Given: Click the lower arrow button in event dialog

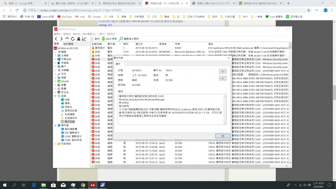Looking at the screenshot, I should (x=223, y=78).
